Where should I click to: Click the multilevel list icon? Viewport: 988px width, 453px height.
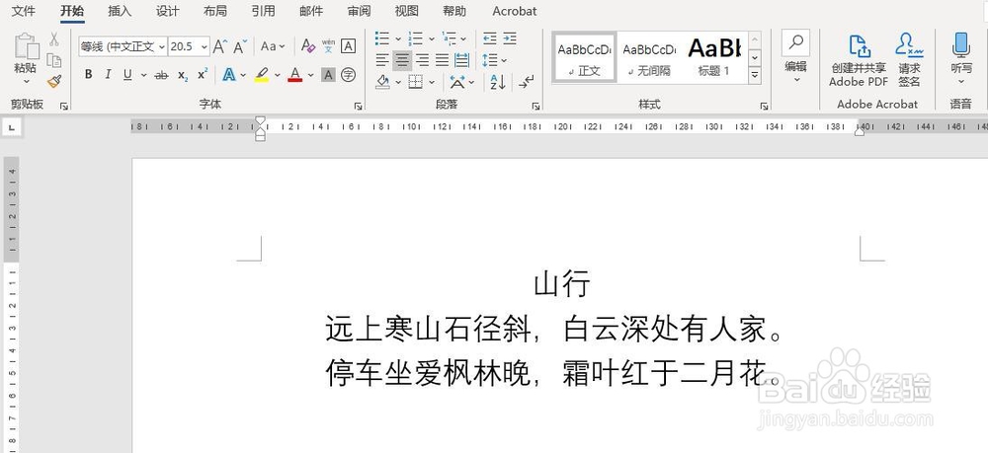450,39
